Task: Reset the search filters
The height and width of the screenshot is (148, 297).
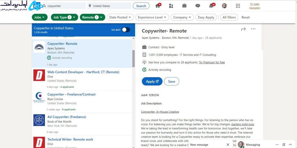Action: pyautogui.click(x=245, y=17)
